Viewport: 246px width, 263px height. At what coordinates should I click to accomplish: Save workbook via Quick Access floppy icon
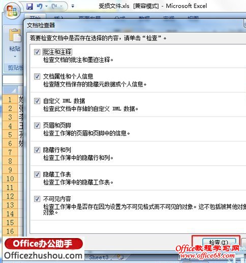click(30, 7)
